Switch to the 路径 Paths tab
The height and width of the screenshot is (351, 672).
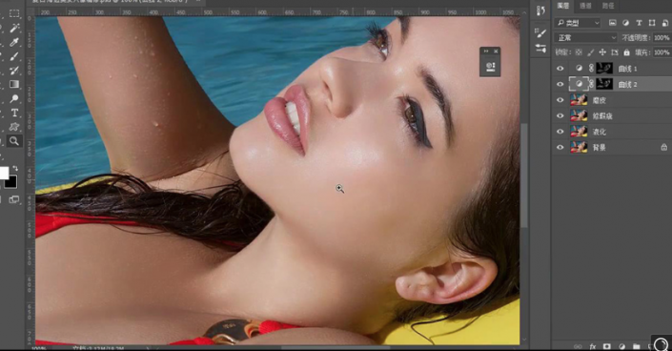click(608, 6)
